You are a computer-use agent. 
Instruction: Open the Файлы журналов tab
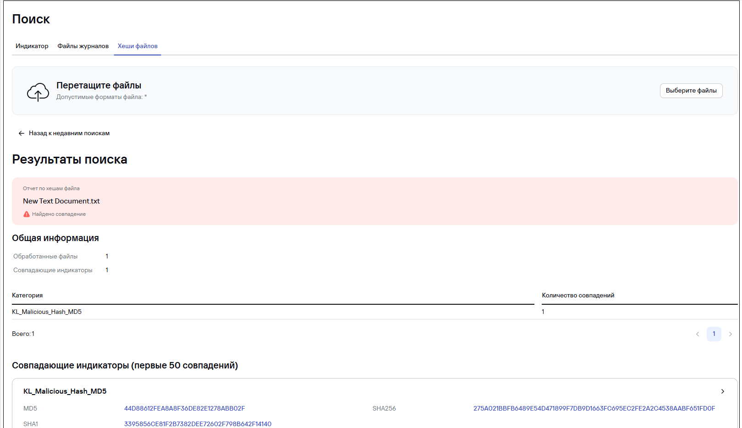tap(83, 46)
